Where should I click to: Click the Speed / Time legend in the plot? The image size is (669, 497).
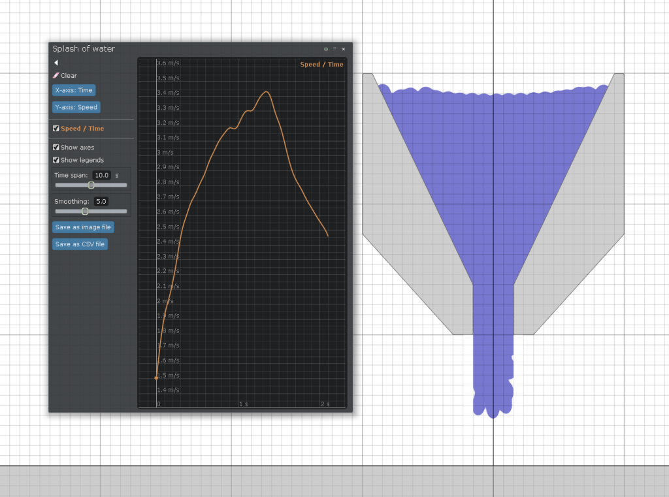[x=321, y=65]
